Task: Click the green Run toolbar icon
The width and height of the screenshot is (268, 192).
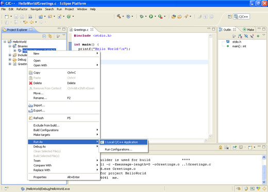Action: pos(151,16)
